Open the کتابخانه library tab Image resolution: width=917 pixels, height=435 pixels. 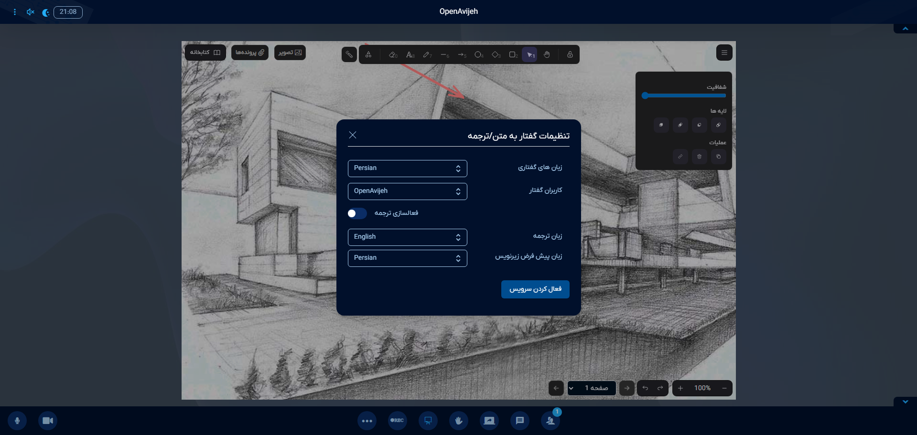click(x=205, y=53)
